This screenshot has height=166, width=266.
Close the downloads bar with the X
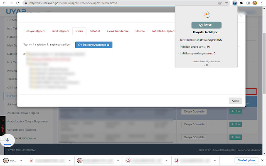(262, 160)
